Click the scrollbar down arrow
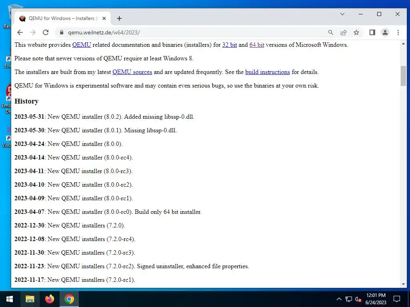Viewport: 410px width, 307px height. point(403,284)
